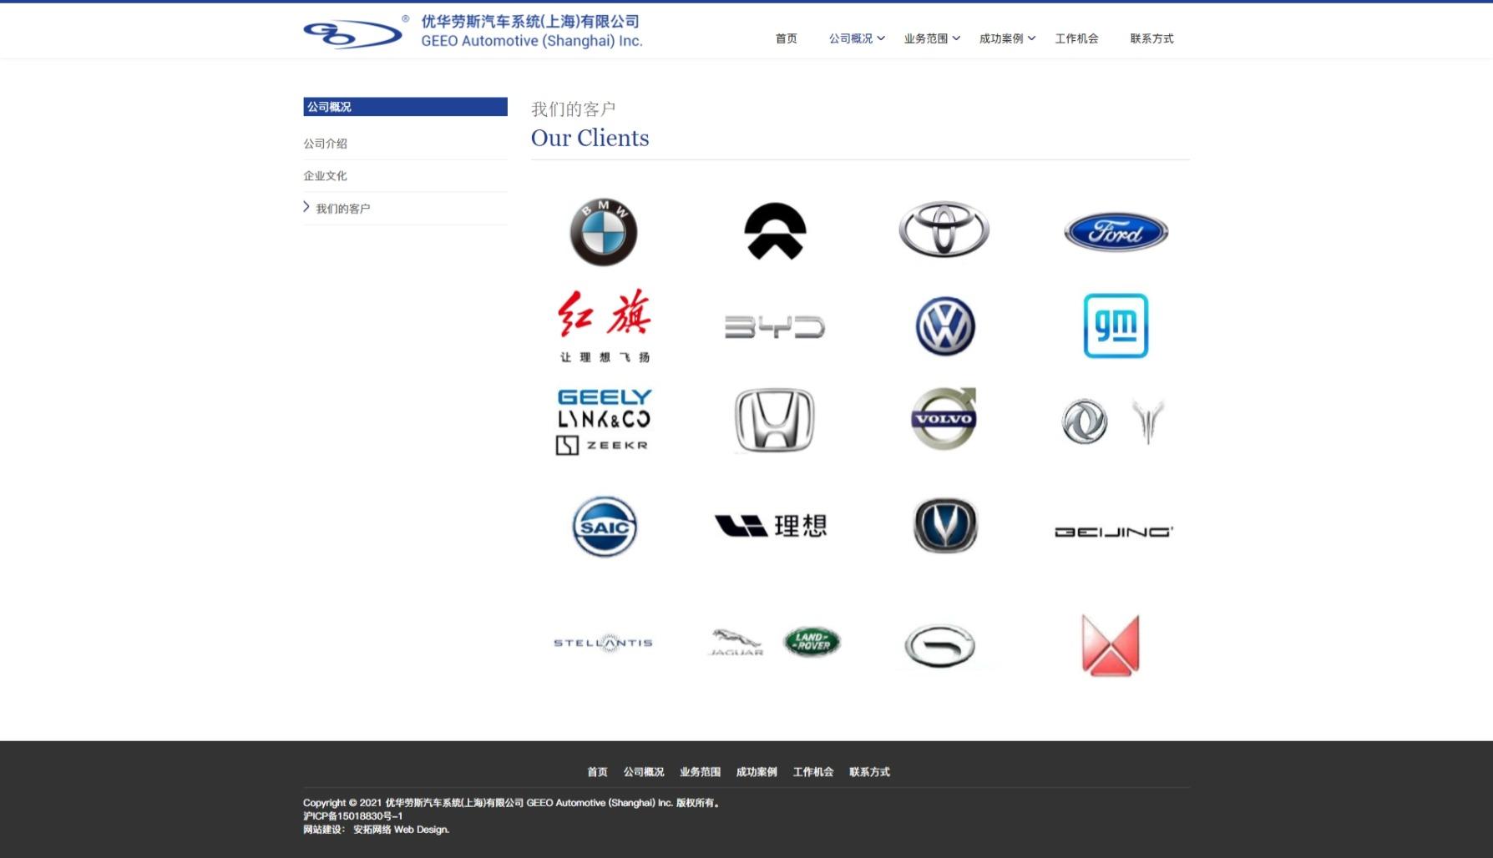This screenshot has width=1493, height=858.
Task: Expand the 成功案例 dropdown arrow in top nav
Action: click(1031, 38)
